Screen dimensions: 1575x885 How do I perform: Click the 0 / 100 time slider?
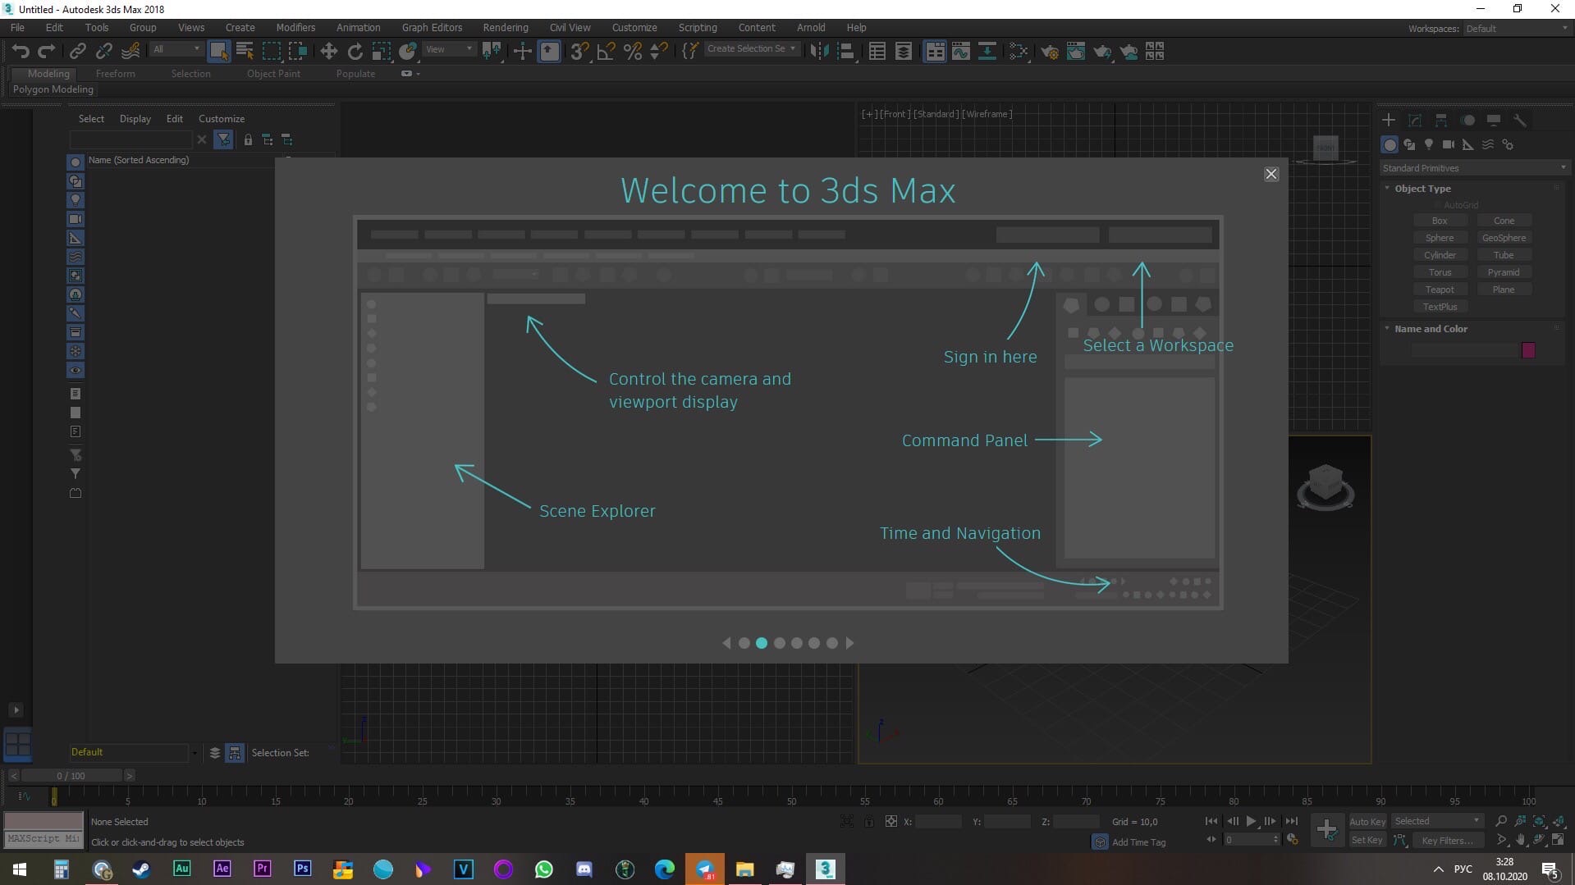[71, 776]
